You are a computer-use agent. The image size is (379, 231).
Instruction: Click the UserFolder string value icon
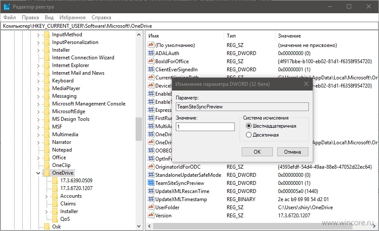point(151,207)
